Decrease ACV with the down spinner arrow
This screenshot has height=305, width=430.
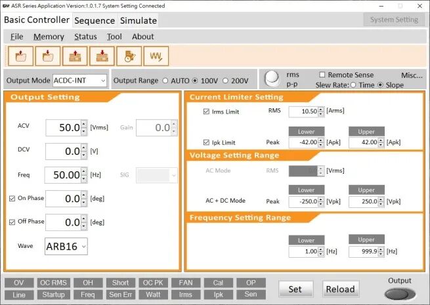[84, 132]
